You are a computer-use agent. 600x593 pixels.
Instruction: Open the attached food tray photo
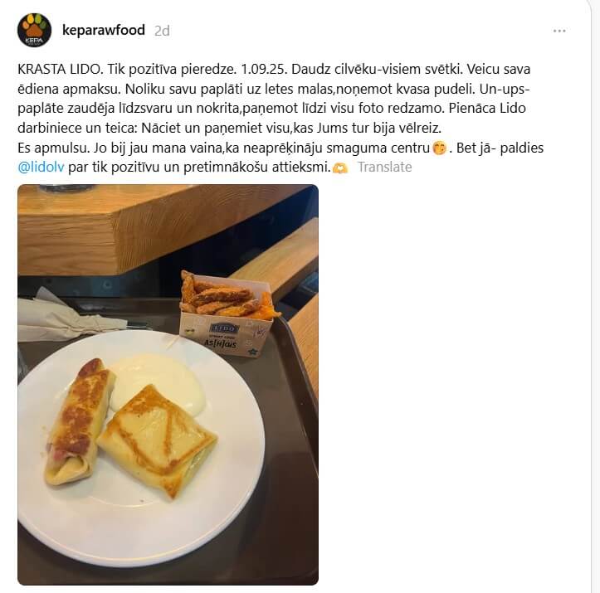(x=168, y=385)
